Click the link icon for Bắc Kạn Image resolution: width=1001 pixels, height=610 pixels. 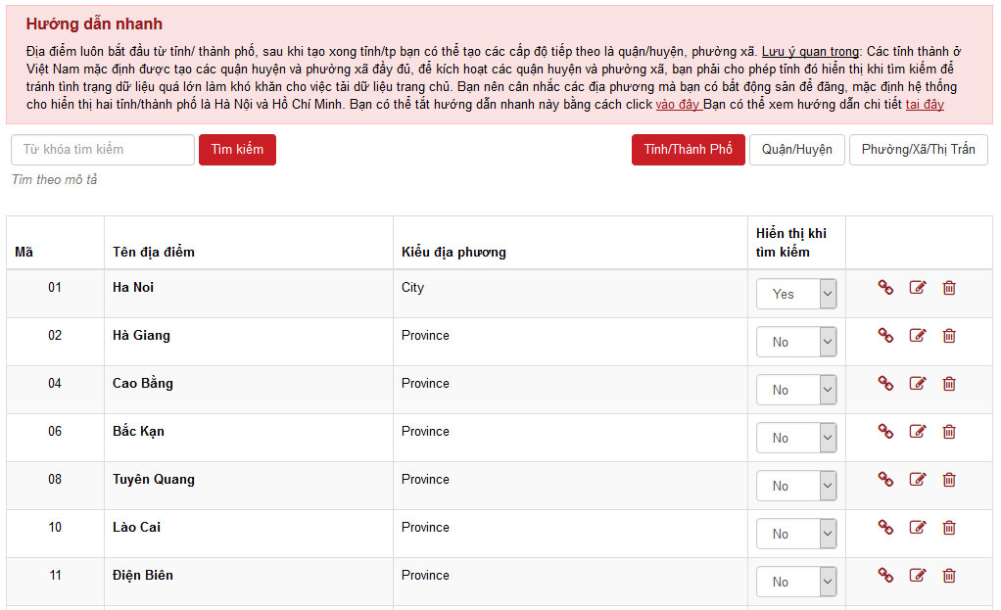(885, 432)
